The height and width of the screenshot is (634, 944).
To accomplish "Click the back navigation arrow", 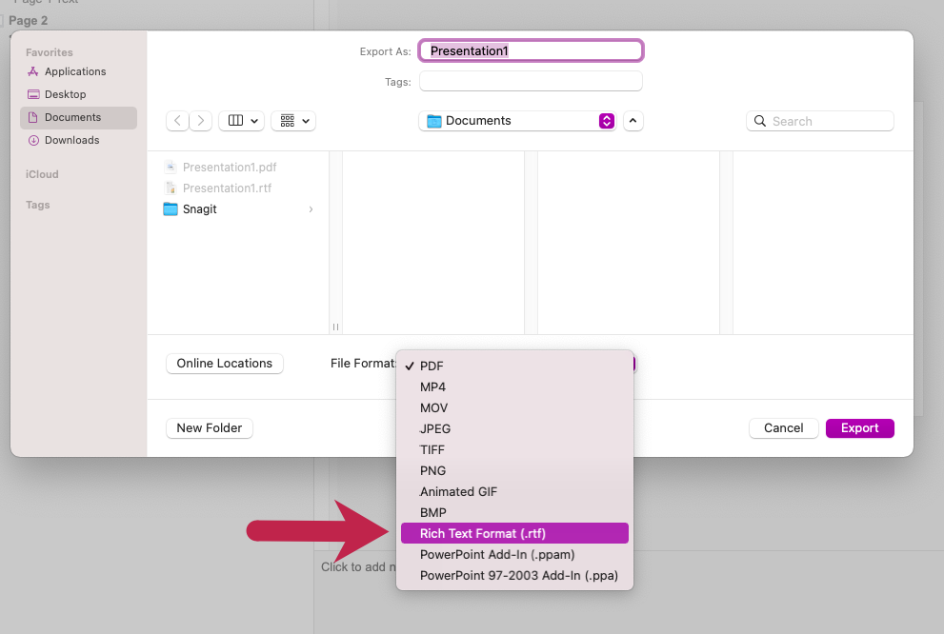I will tap(177, 121).
